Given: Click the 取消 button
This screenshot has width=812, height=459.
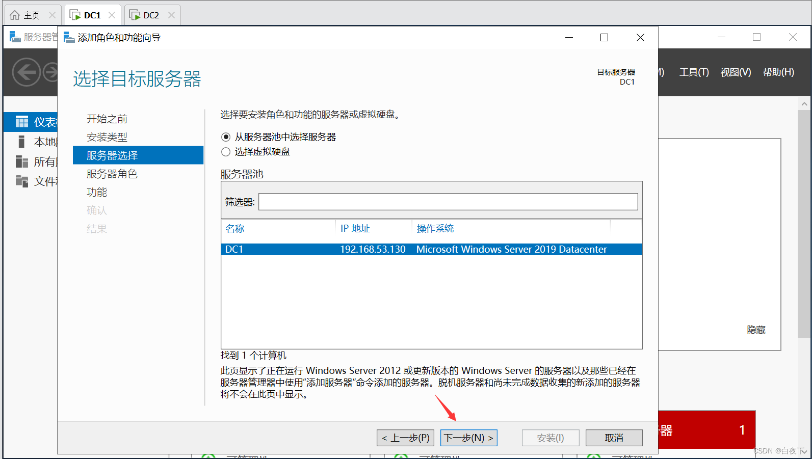Looking at the screenshot, I should [x=614, y=438].
